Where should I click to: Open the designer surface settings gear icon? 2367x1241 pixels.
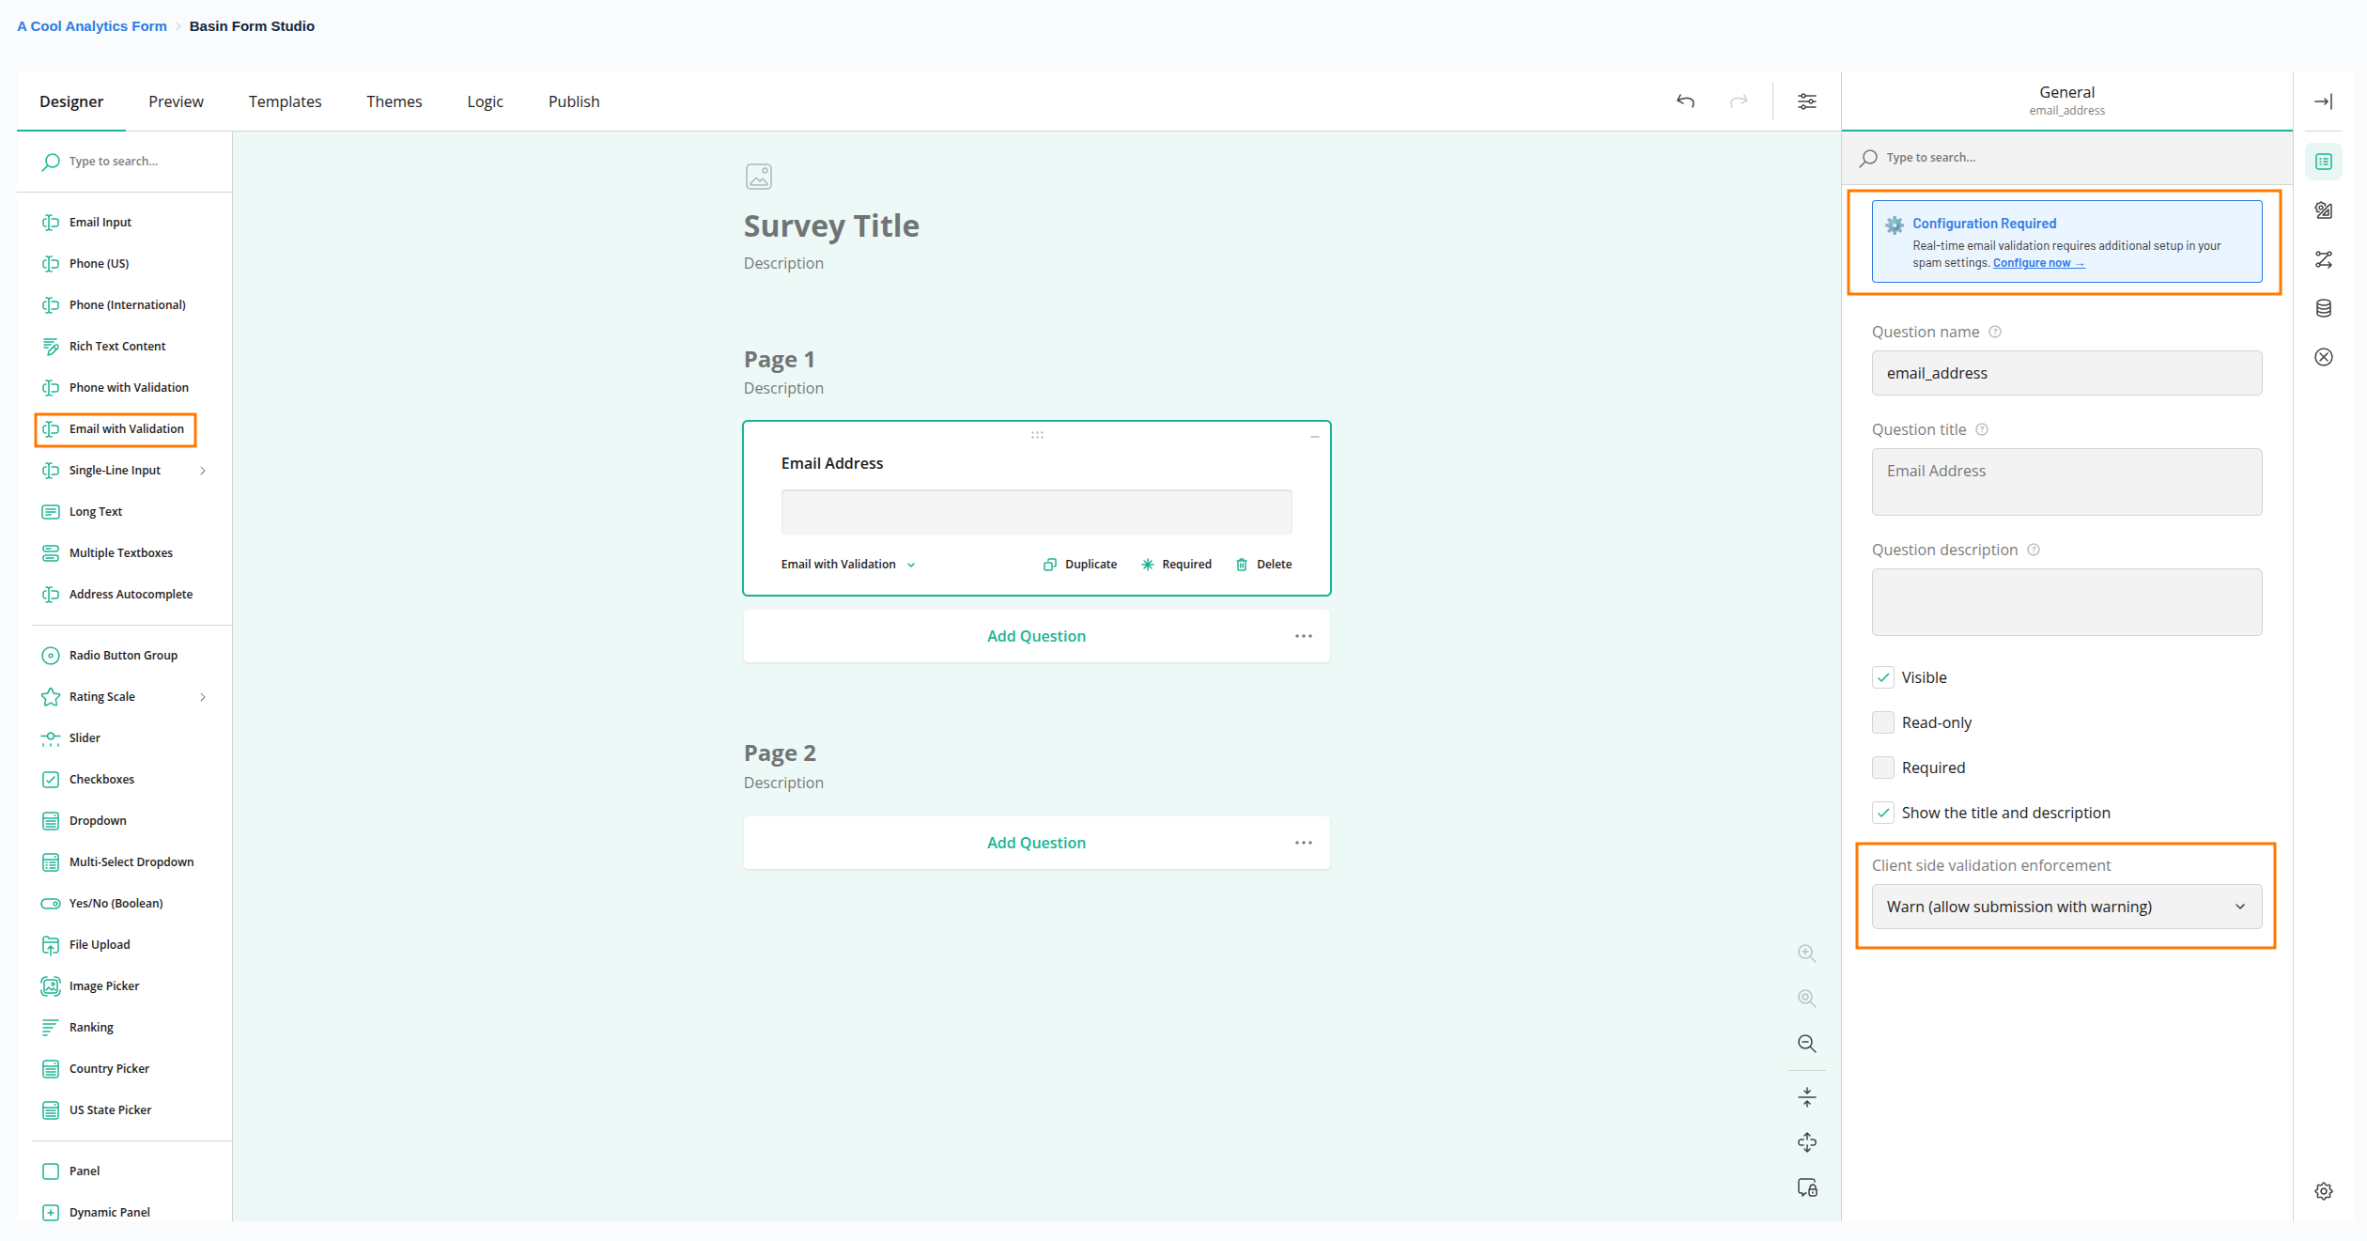pyautogui.click(x=2324, y=1190)
